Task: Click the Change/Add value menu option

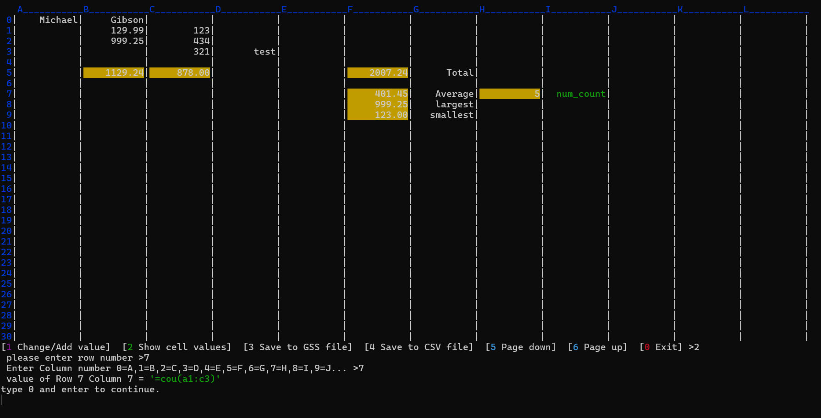Action: pyautogui.click(x=56, y=347)
